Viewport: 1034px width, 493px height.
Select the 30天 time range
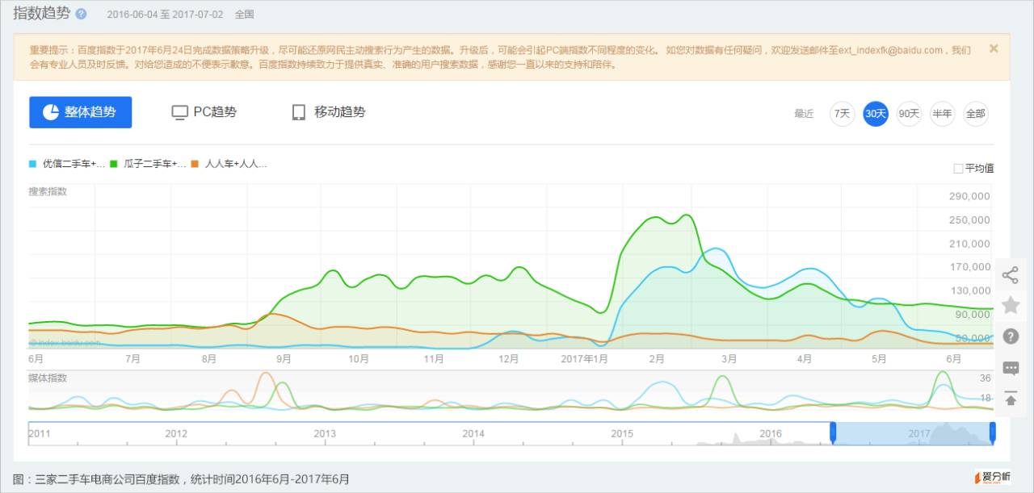876,114
